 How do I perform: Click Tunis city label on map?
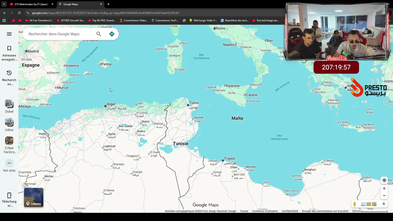coord(194,103)
